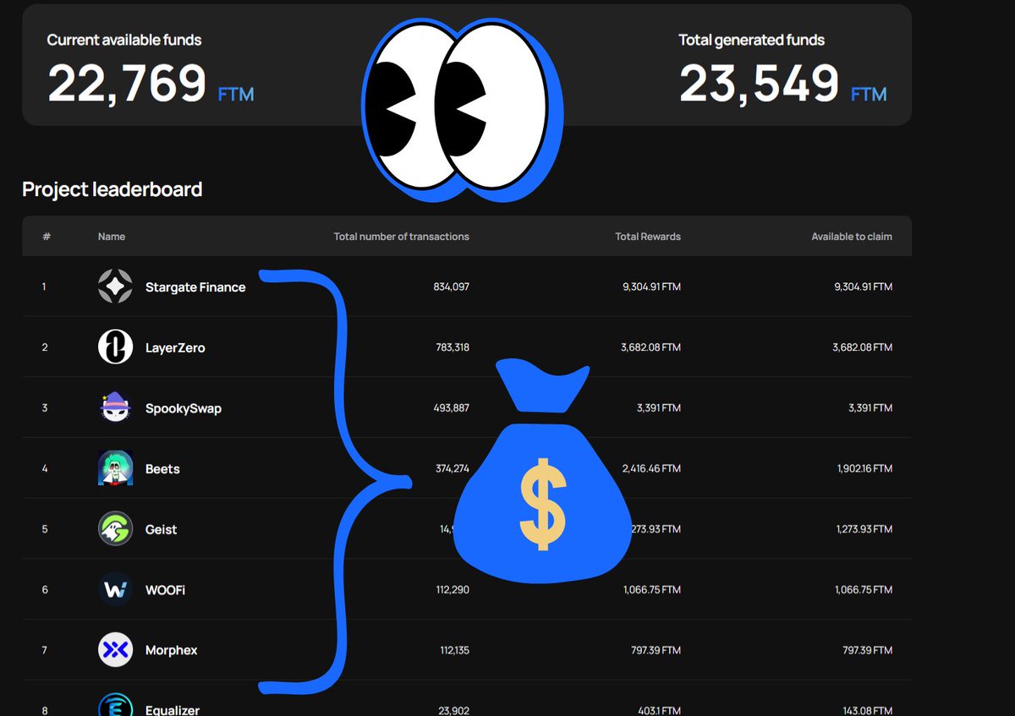Viewport: 1015px width, 716px height.
Task: Open the Geist project name
Action: point(162,529)
